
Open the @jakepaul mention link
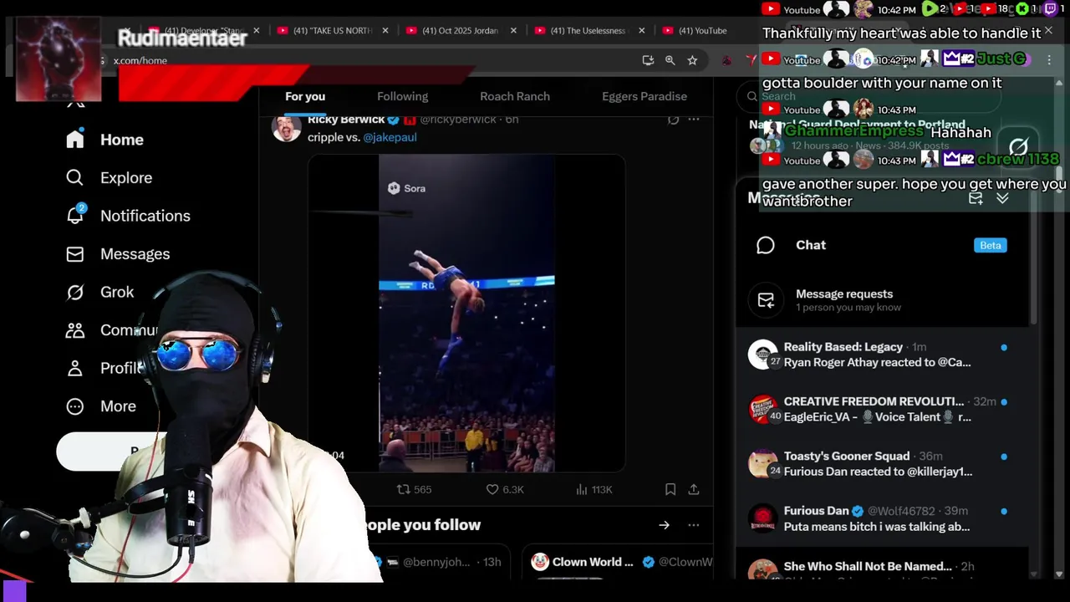(x=390, y=137)
